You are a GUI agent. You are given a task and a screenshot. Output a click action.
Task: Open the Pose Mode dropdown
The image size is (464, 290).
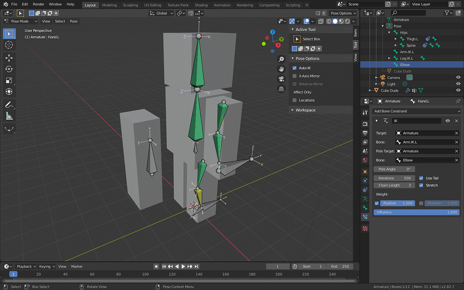point(21,21)
